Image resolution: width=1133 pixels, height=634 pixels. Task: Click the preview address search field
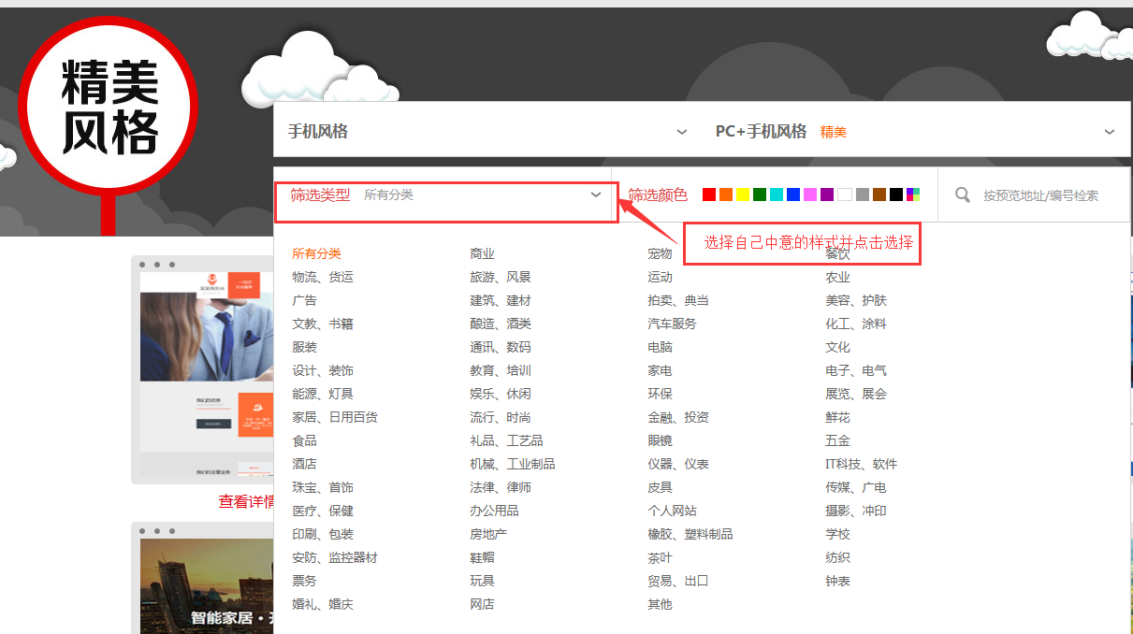[x=1040, y=195]
